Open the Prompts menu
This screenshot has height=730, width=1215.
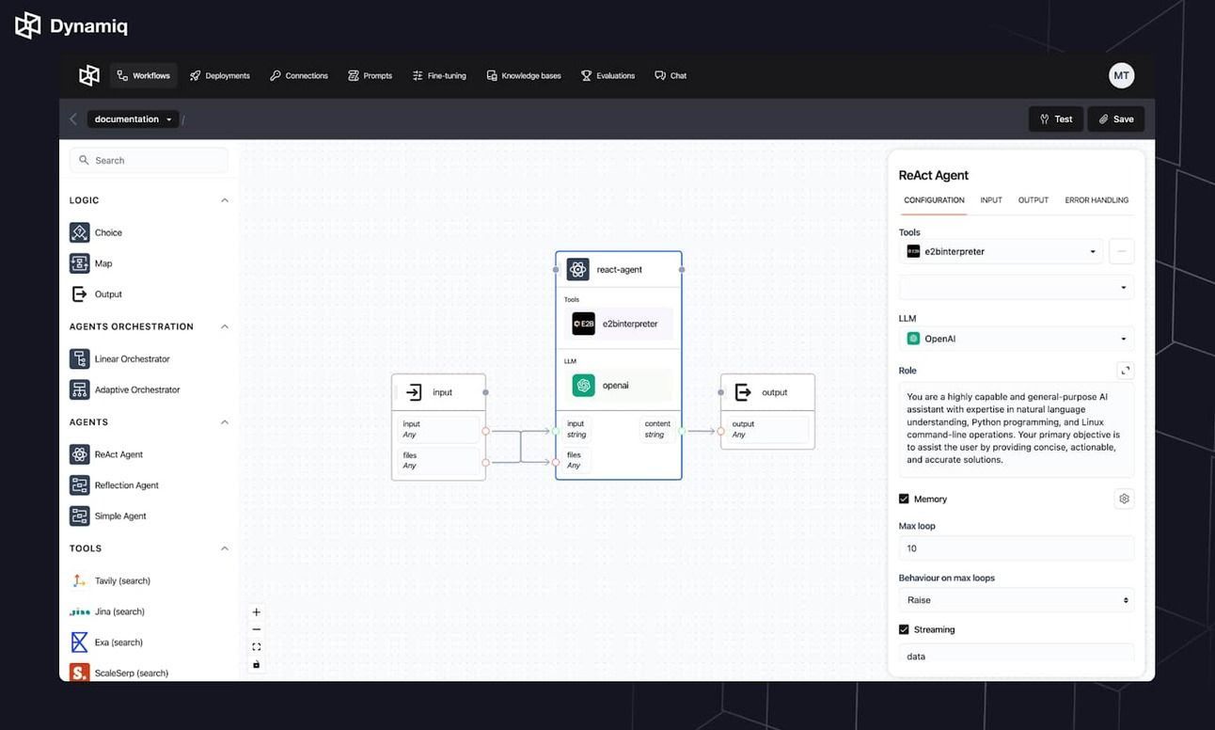pos(371,75)
